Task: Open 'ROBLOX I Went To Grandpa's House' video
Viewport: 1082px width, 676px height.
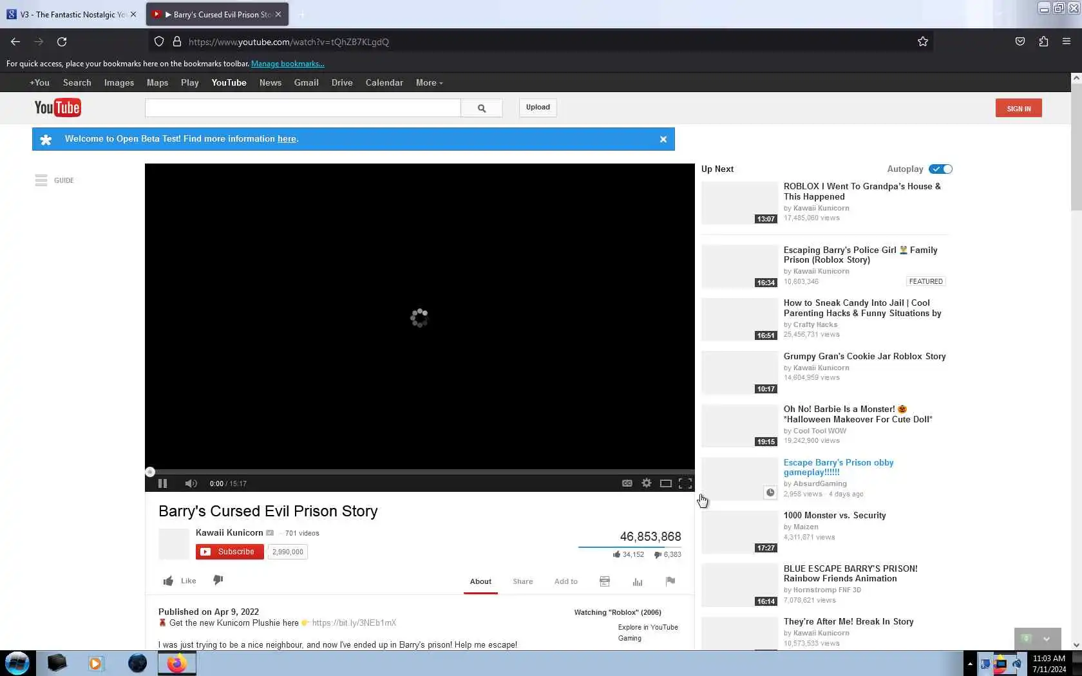Action: click(862, 191)
